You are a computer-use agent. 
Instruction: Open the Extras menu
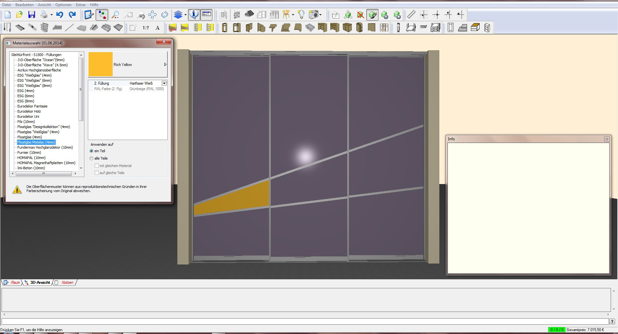[80, 5]
